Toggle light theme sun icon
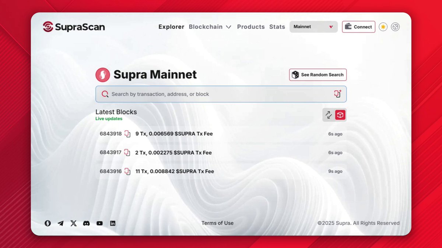 pyautogui.click(x=383, y=27)
